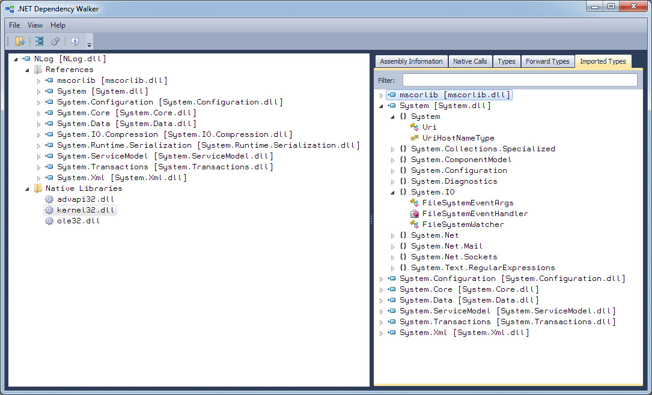Open the View menu
This screenshot has height=395, width=652.
[35, 25]
